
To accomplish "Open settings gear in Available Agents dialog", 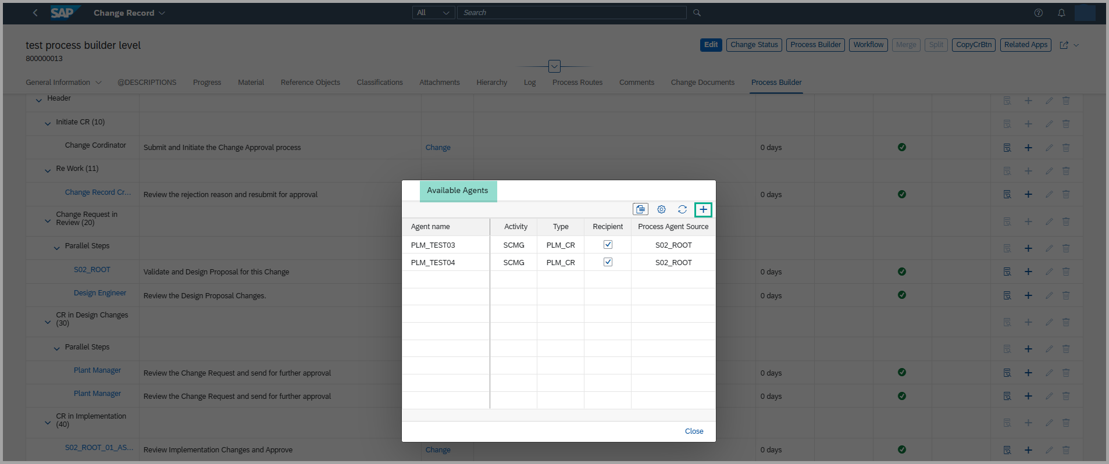I will coord(661,209).
